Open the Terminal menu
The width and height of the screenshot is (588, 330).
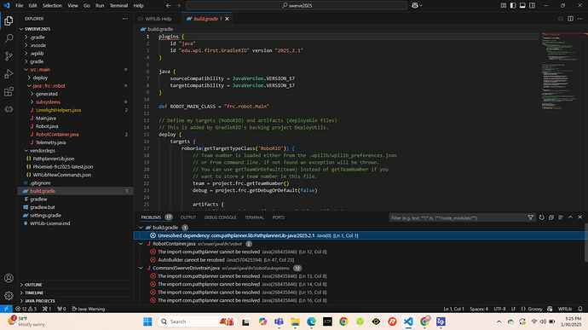point(118,6)
